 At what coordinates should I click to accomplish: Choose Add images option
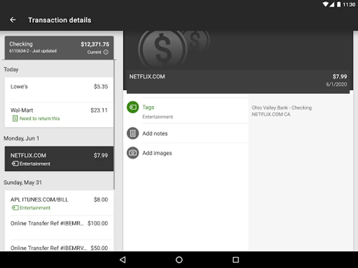(187, 153)
